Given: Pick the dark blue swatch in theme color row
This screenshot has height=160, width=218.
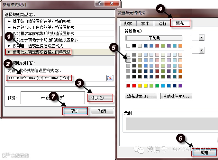Looking at the screenshot, I should [146, 46].
